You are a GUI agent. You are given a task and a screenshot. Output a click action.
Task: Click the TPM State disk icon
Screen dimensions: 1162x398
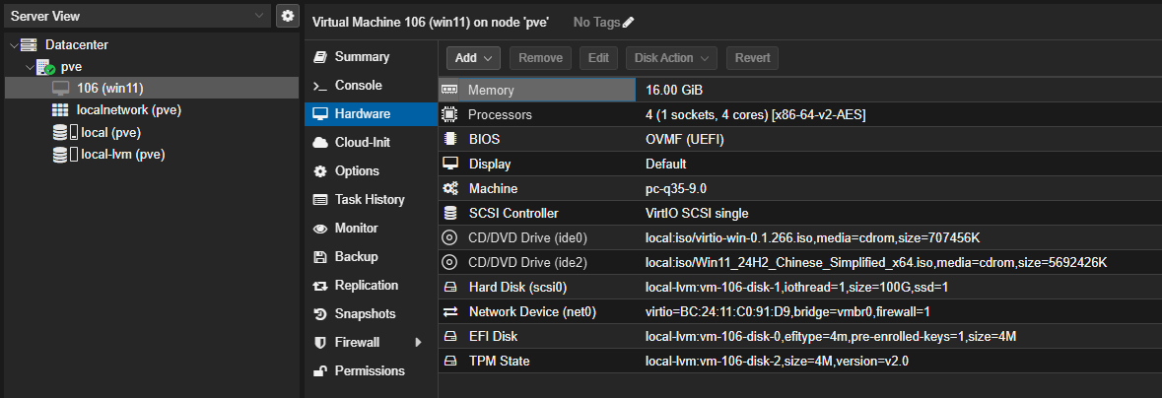coord(450,362)
